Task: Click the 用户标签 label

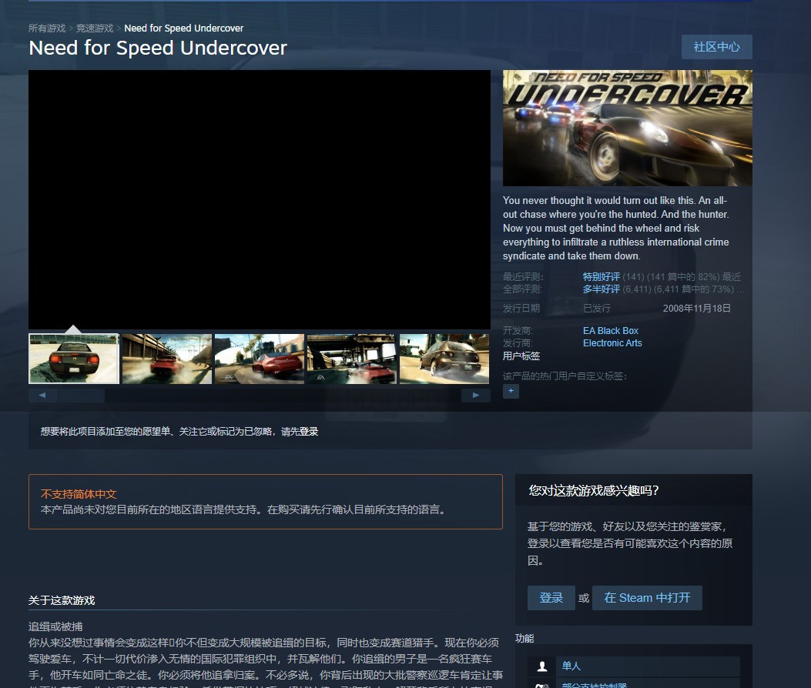Action: (x=521, y=356)
